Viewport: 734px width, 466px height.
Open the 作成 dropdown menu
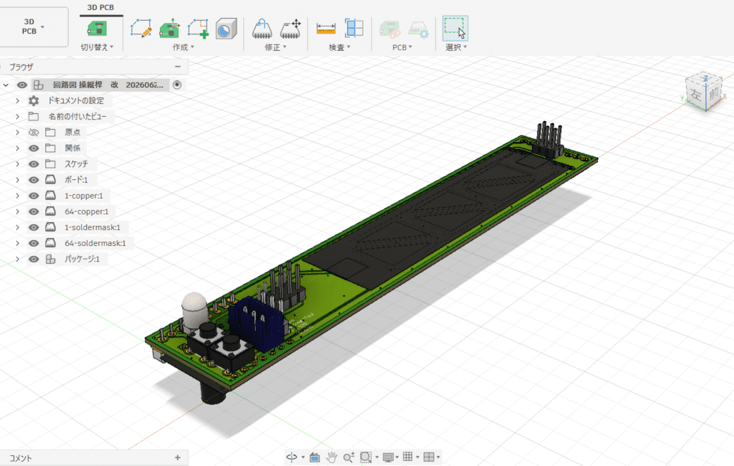click(183, 47)
